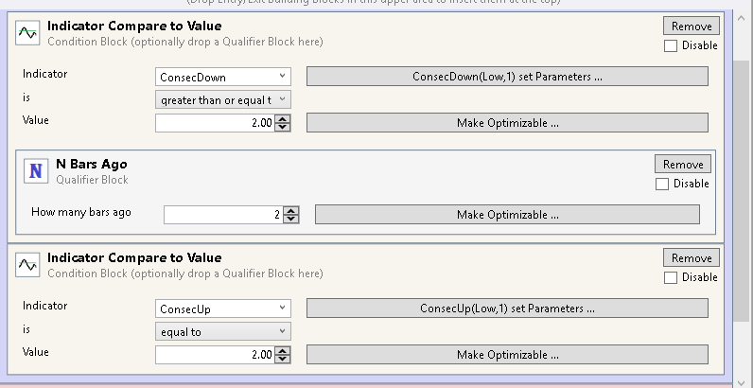Click ConsecDown(Low,1) set Parameters button
The height and width of the screenshot is (388, 753).
(507, 77)
